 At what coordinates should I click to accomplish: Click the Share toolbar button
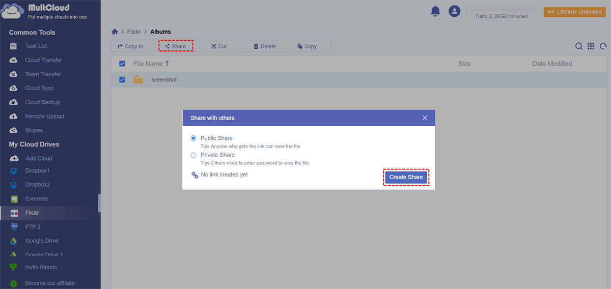176,46
